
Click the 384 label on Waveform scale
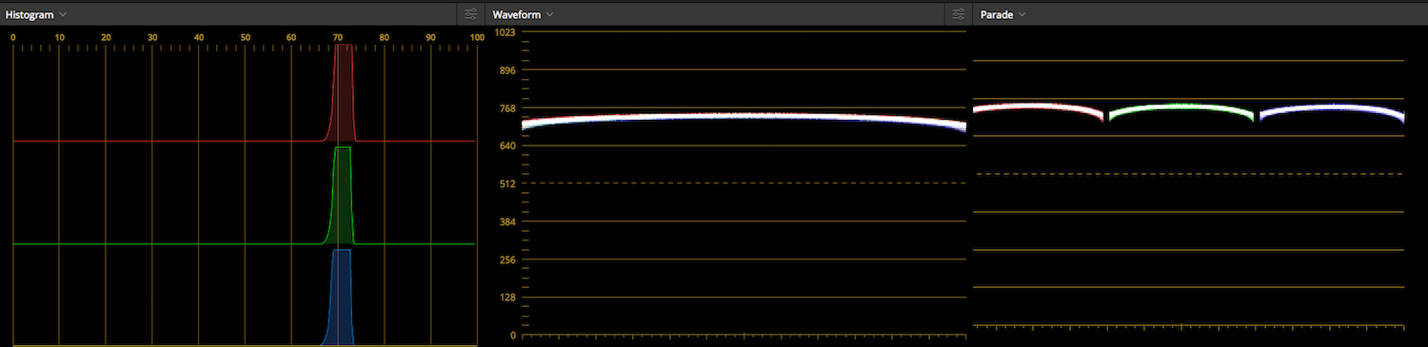click(507, 222)
